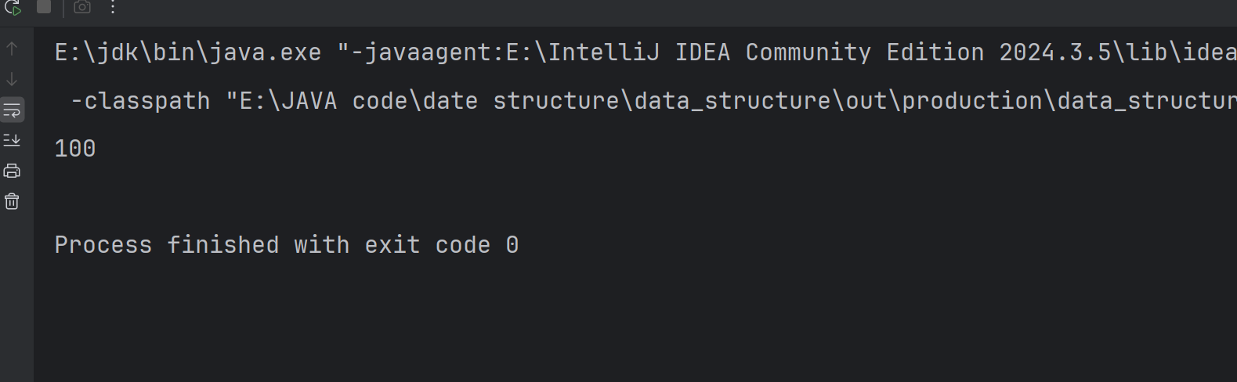Screen dimensions: 1237x382
Task: Click the 'E:\JAVA code\date structure' path
Action: point(429,101)
